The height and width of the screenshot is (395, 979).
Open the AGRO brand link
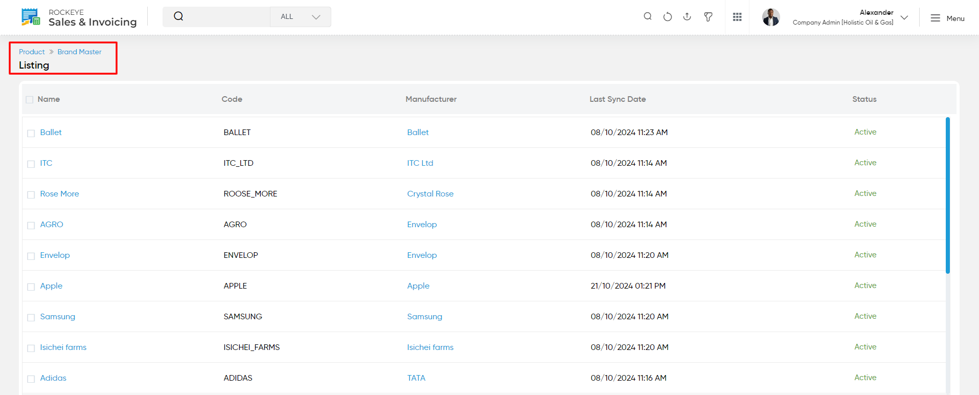(52, 224)
